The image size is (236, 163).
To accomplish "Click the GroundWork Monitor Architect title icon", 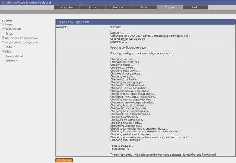I will click(3, 3).
